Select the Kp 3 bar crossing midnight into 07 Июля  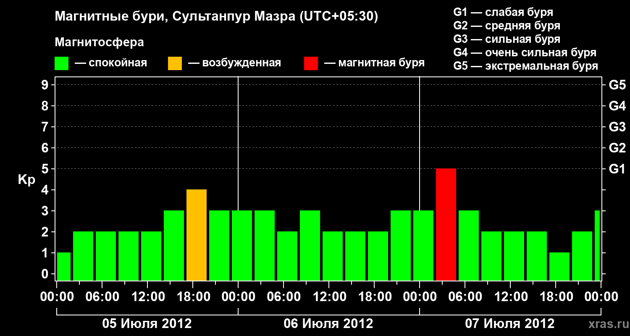pos(423,246)
